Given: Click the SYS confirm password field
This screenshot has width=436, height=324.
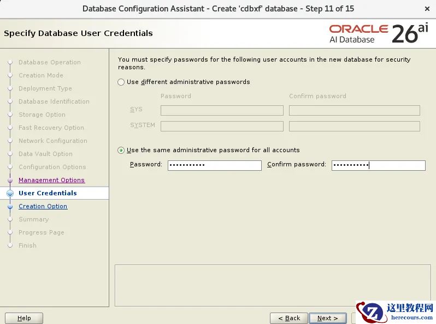Looking at the screenshot, I should [x=354, y=110].
